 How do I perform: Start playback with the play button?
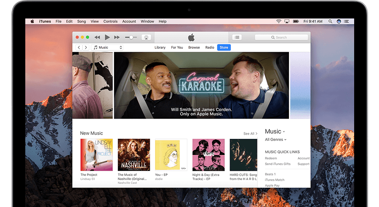(107, 37)
